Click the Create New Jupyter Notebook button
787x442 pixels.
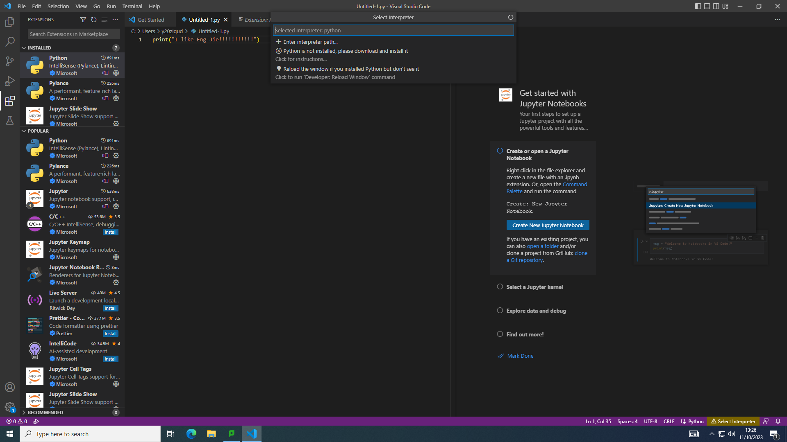point(547,225)
